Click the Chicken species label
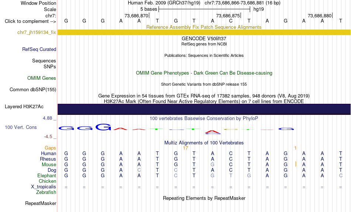The height and width of the screenshot is (212, 351). pyautogui.click(x=47, y=181)
